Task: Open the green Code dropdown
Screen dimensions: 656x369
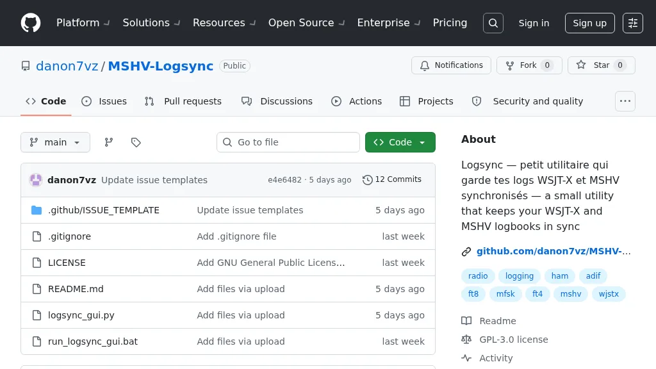Action: [400, 142]
